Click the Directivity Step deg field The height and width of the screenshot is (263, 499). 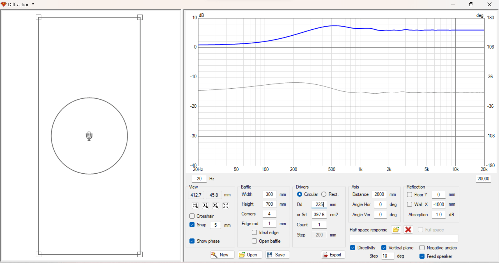coord(387,256)
